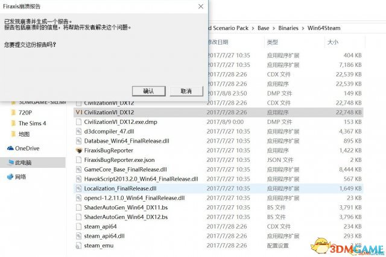Viewport: 386px width, 257px height.
Task: Sort files by 修改日期 column header
Action: tap(218, 42)
